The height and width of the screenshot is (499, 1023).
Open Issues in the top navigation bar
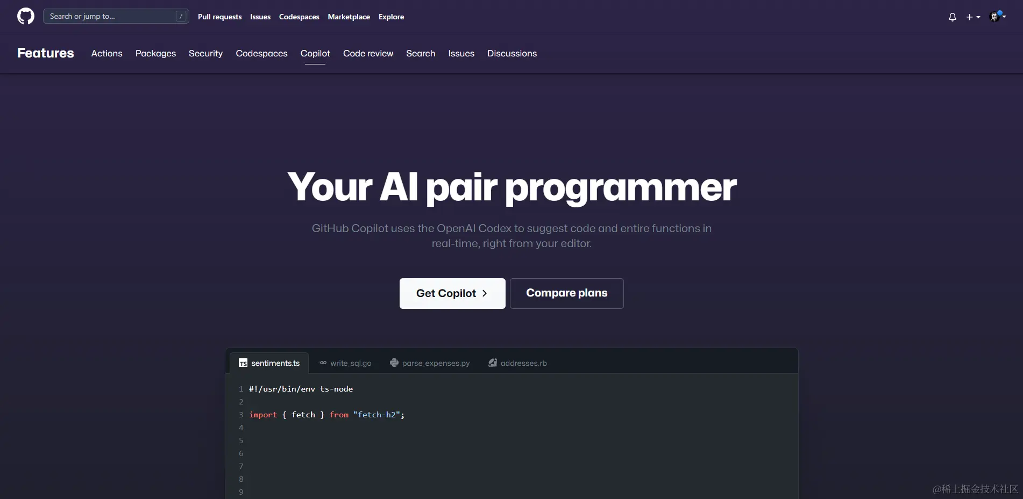(260, 17)
